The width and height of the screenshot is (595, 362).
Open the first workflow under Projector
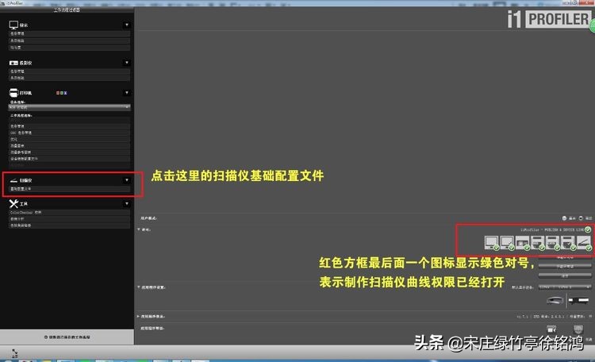tap(70, 71)
